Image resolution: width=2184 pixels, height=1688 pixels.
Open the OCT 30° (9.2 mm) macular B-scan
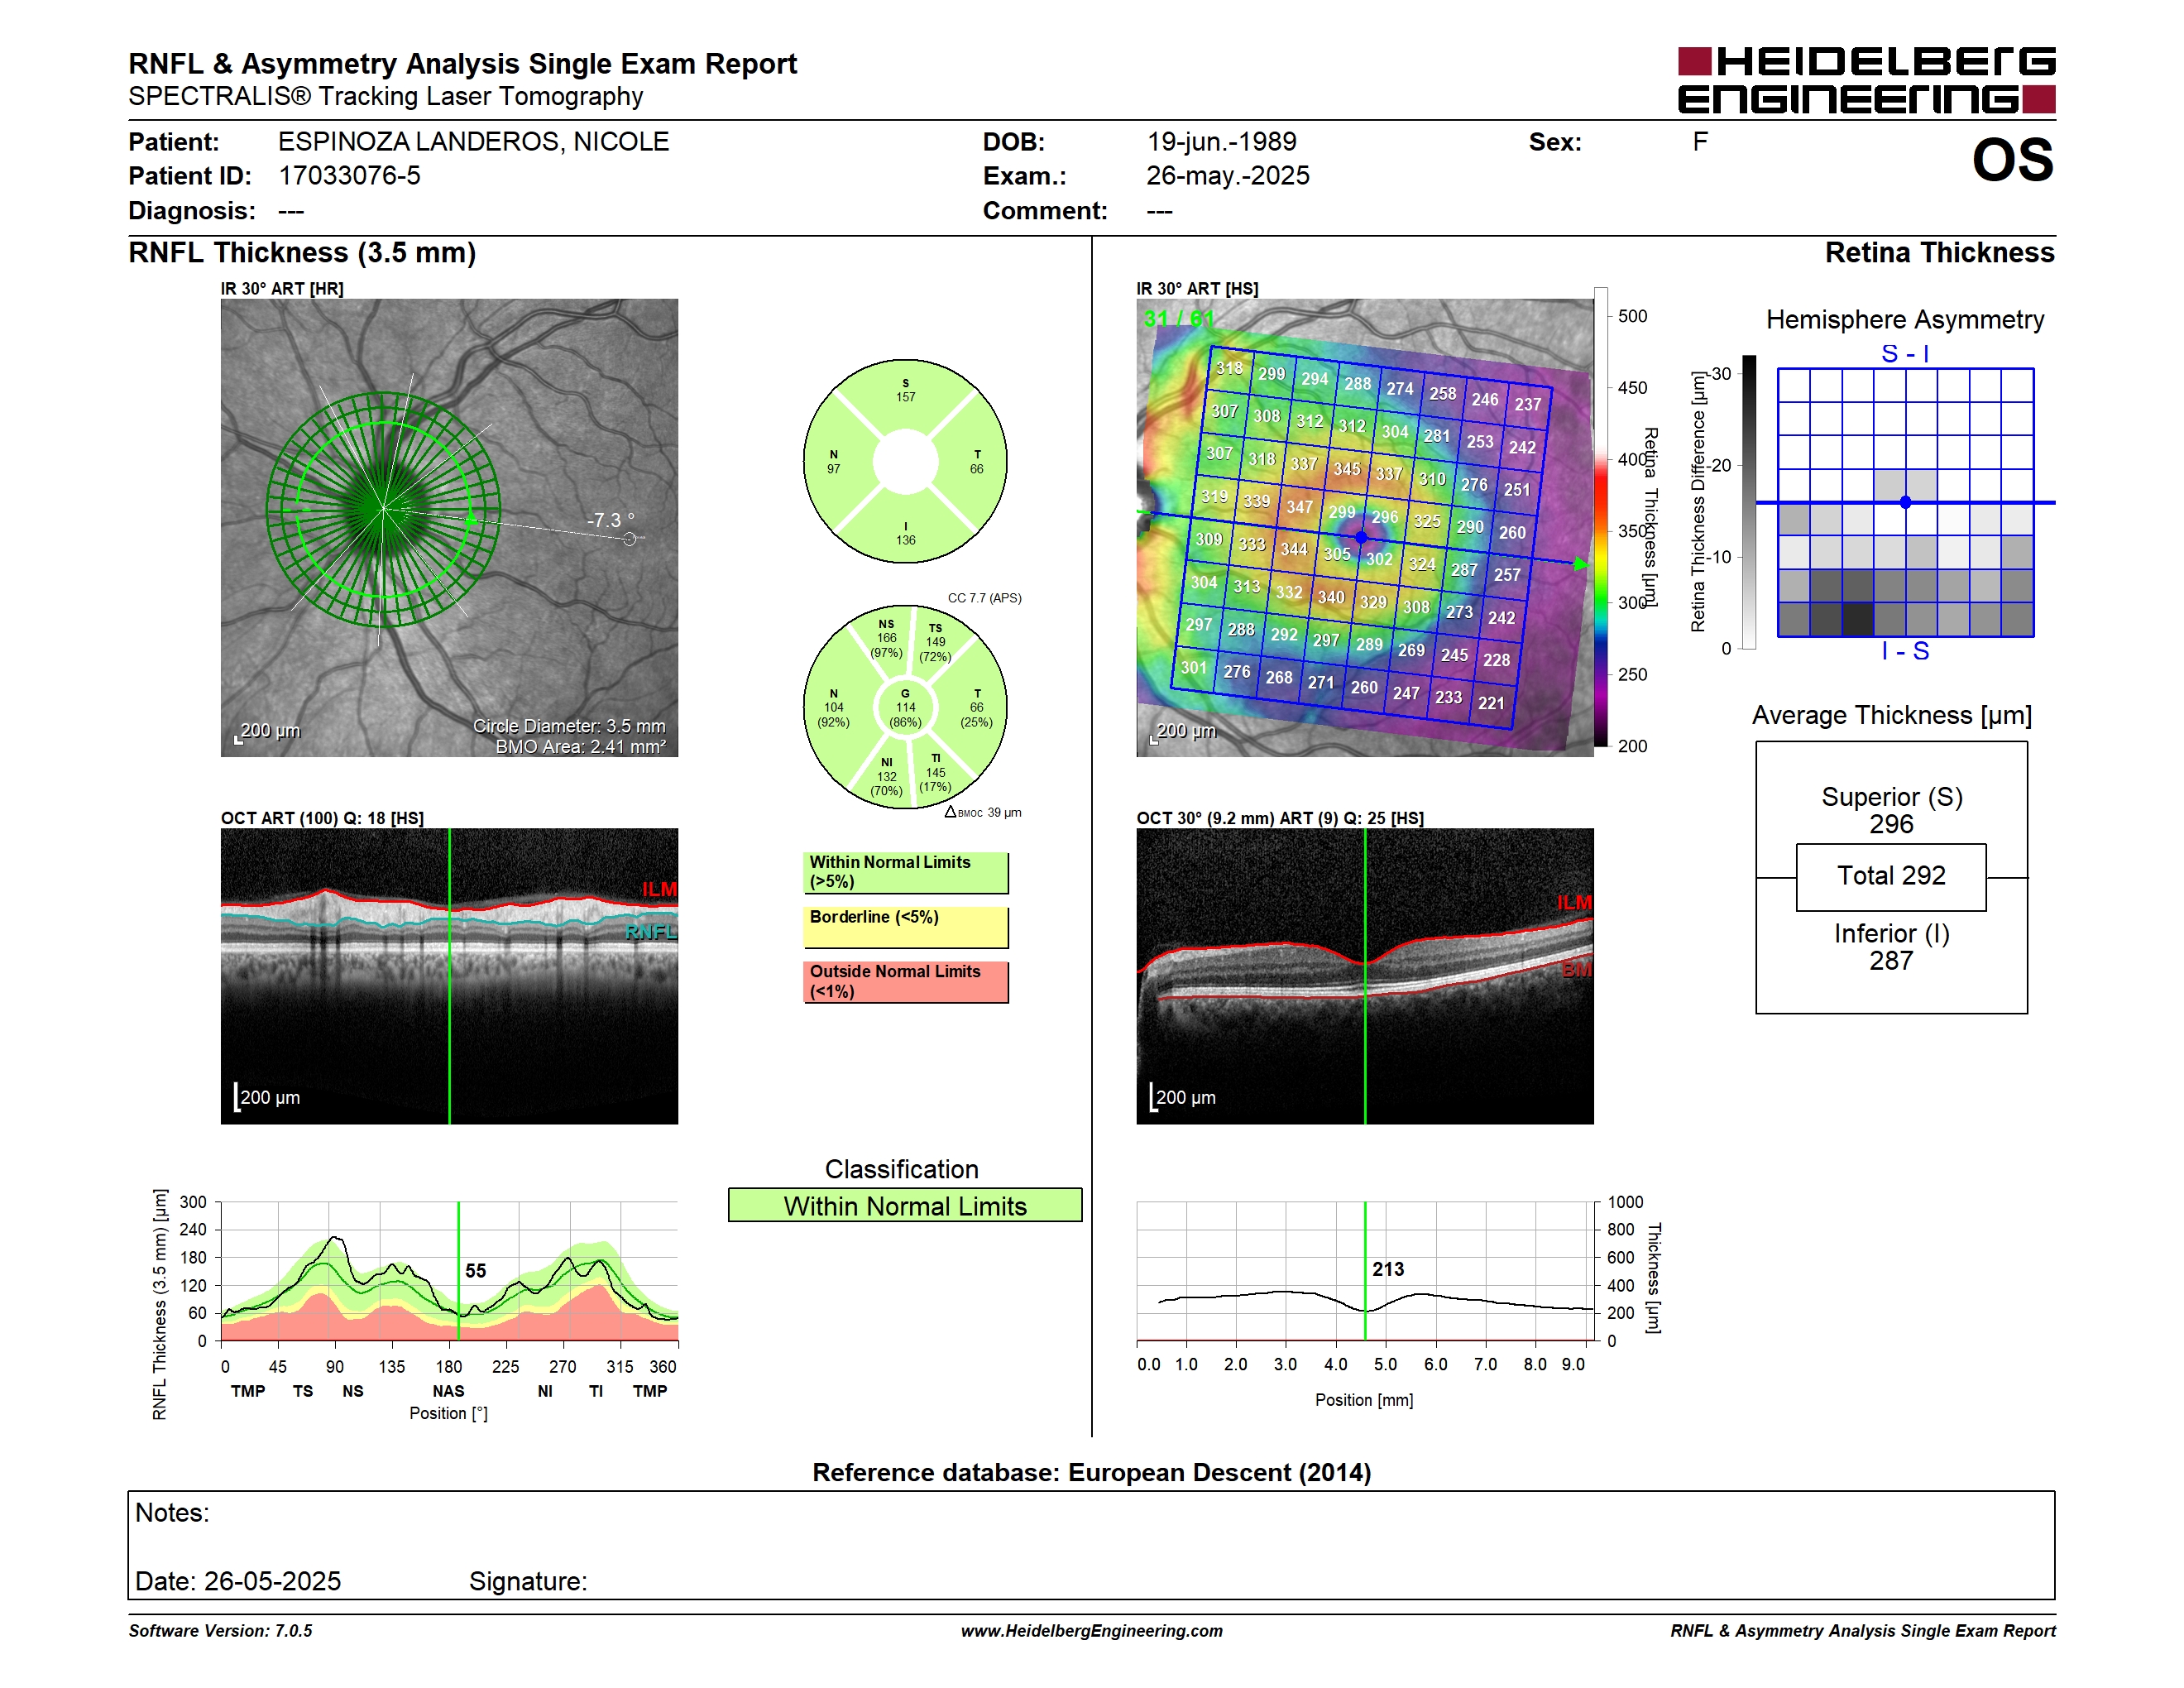[x=1364, y=976]
